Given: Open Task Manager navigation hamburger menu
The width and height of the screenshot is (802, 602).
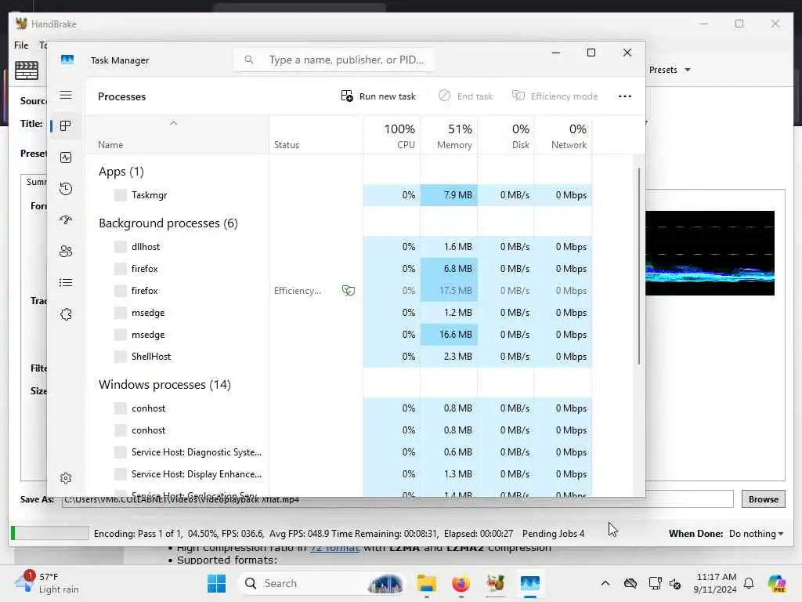Looking at the screenshot, I should (66, 95).
